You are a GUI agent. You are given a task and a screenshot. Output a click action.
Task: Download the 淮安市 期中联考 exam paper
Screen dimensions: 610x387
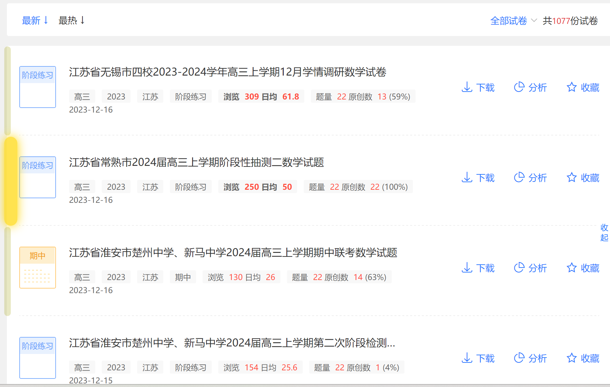click(x=478, y=268)
